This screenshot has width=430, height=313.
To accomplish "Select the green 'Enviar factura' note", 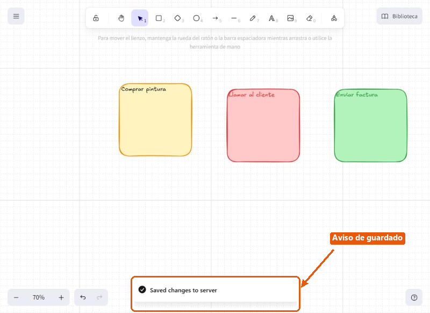I will coord(370,125).
